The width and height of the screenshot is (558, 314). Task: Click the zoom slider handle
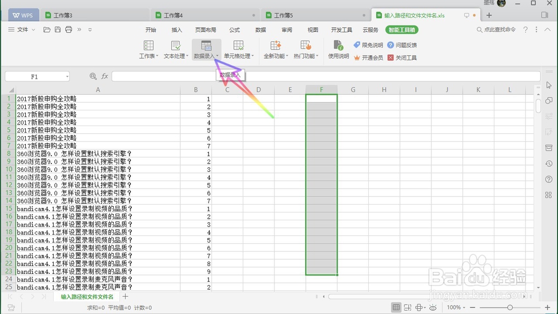509,307
